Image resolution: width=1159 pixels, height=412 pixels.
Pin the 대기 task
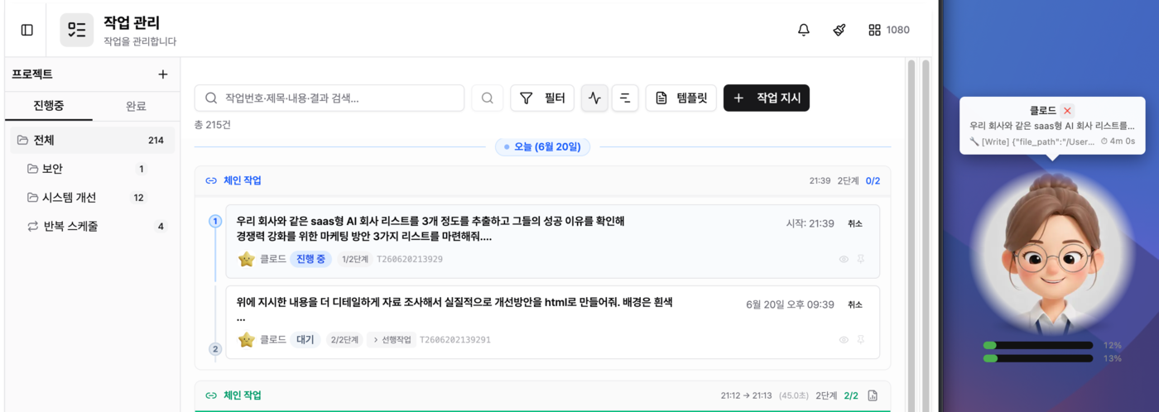point(861,339)
